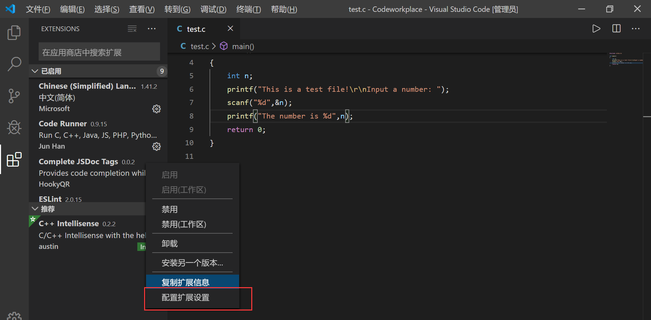651x320 pixels.
Task: Run code with the play button
Action: pos(596,29)
